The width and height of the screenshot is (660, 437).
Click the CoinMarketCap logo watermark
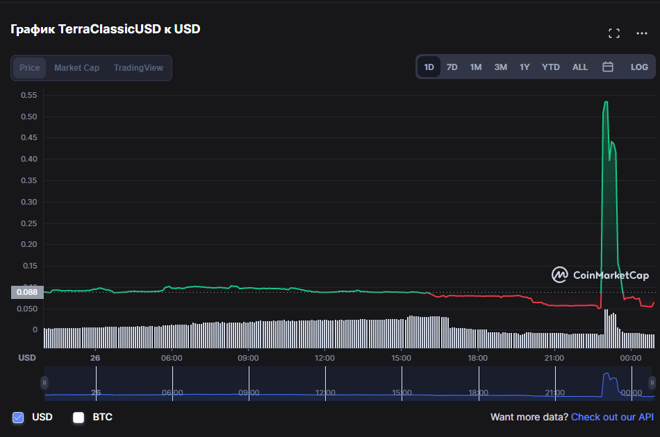[x=600, y=275]
